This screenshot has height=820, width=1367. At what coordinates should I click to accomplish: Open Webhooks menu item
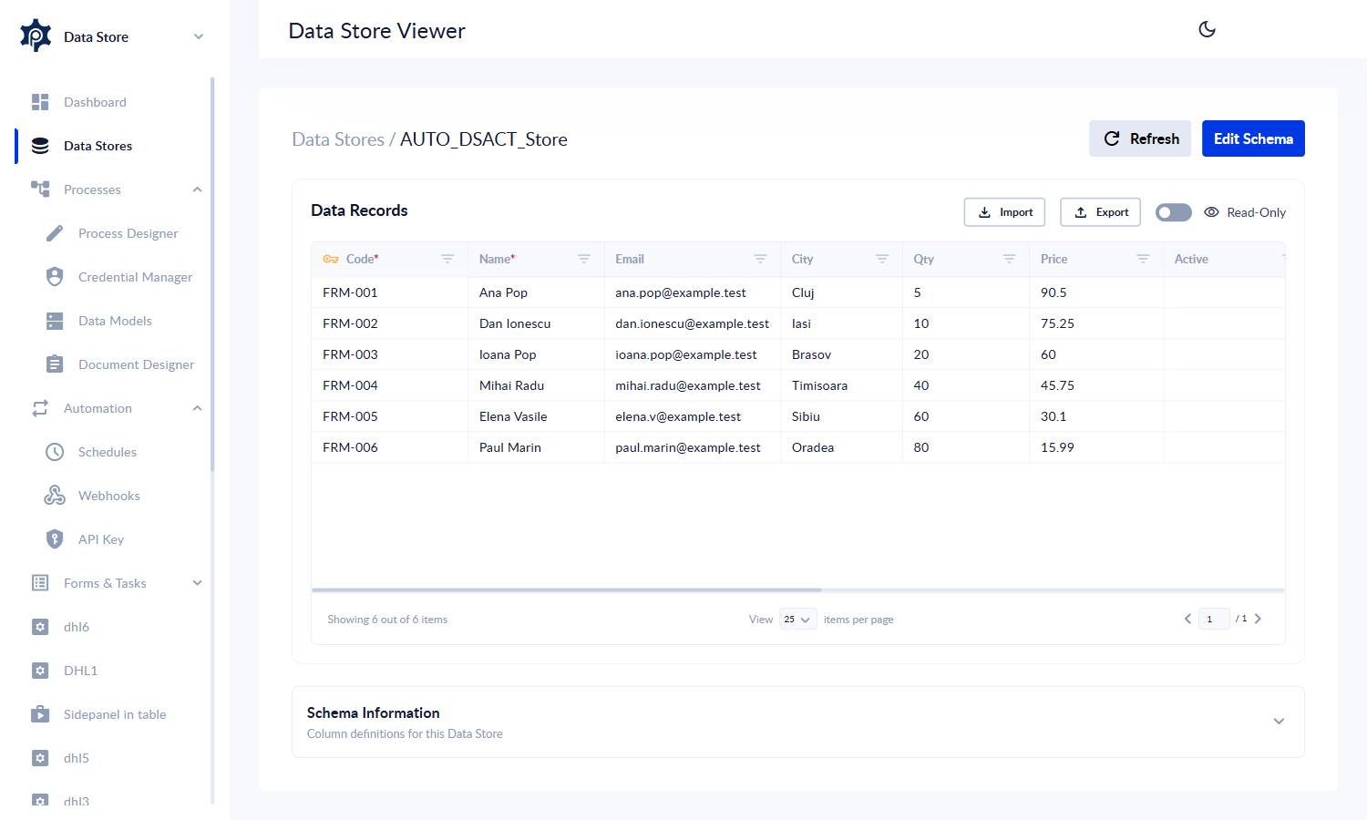109,496
